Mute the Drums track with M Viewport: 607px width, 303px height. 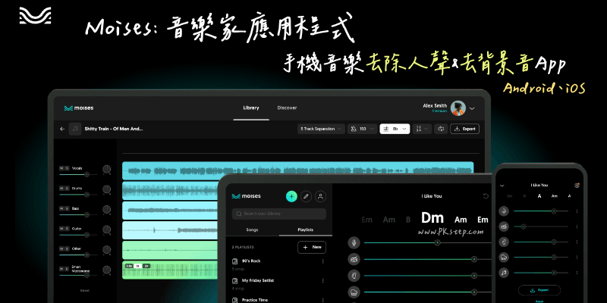[x=61, y=188]
